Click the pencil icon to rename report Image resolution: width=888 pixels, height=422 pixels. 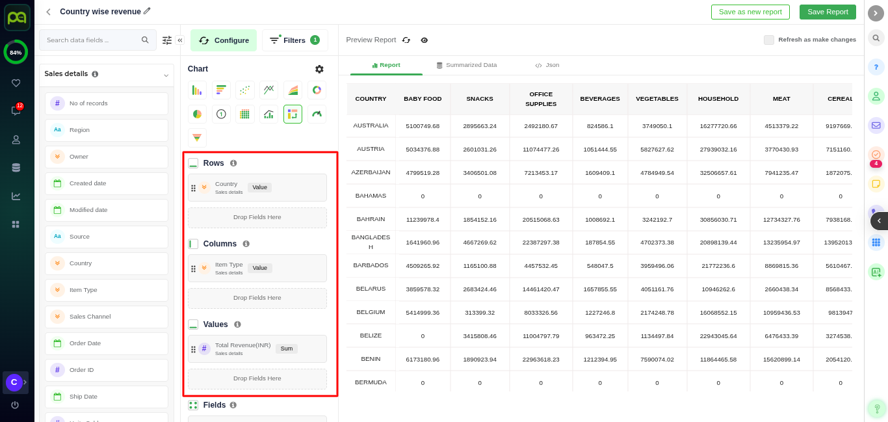(147, 11)
